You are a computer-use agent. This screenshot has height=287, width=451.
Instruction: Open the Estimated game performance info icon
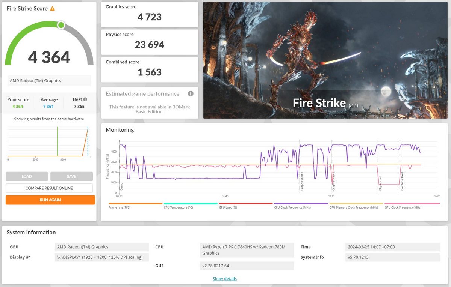[191, 93]
